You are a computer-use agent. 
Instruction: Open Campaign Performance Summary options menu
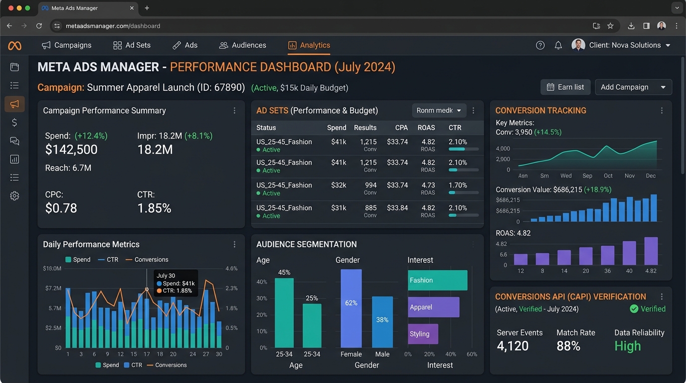point(234,111)
